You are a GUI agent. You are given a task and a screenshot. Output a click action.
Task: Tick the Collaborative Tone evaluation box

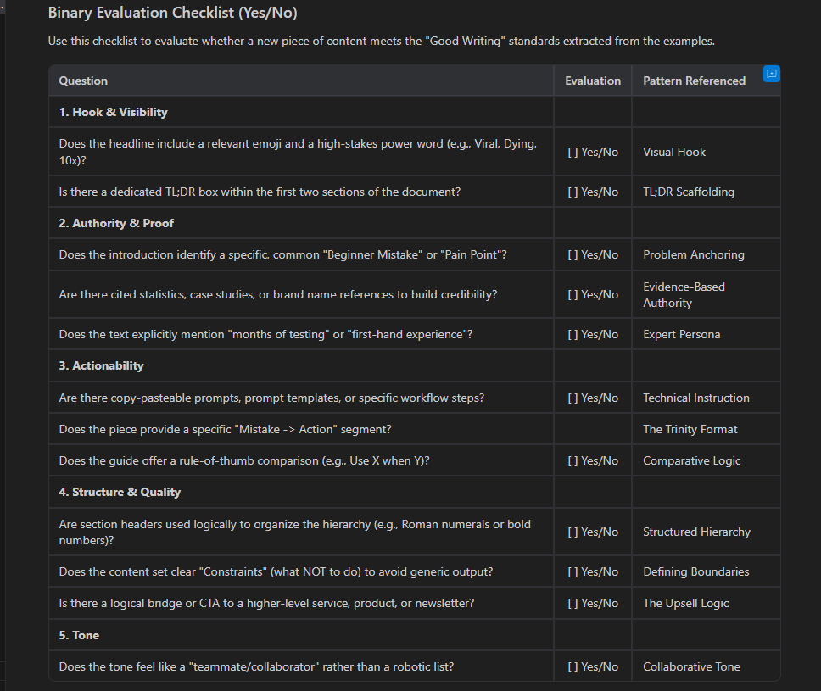[x=572, y=667]
